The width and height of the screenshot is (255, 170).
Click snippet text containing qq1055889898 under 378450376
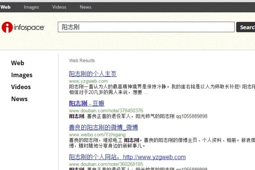tap(138, 116)
